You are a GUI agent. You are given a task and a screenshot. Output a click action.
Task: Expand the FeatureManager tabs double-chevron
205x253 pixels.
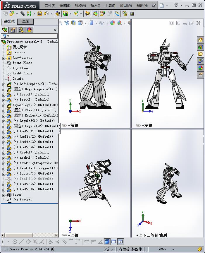55,30
